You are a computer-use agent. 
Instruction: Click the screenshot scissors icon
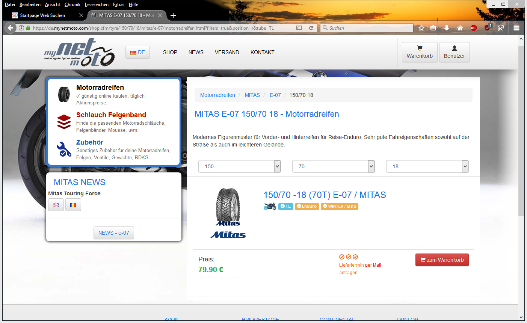500,28
